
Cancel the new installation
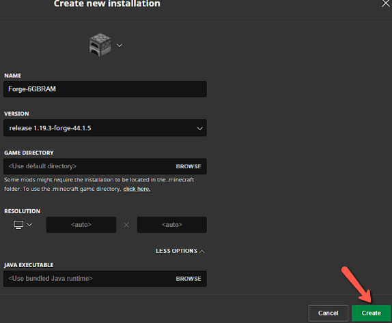pyautogui.click(x=328, y=313)
